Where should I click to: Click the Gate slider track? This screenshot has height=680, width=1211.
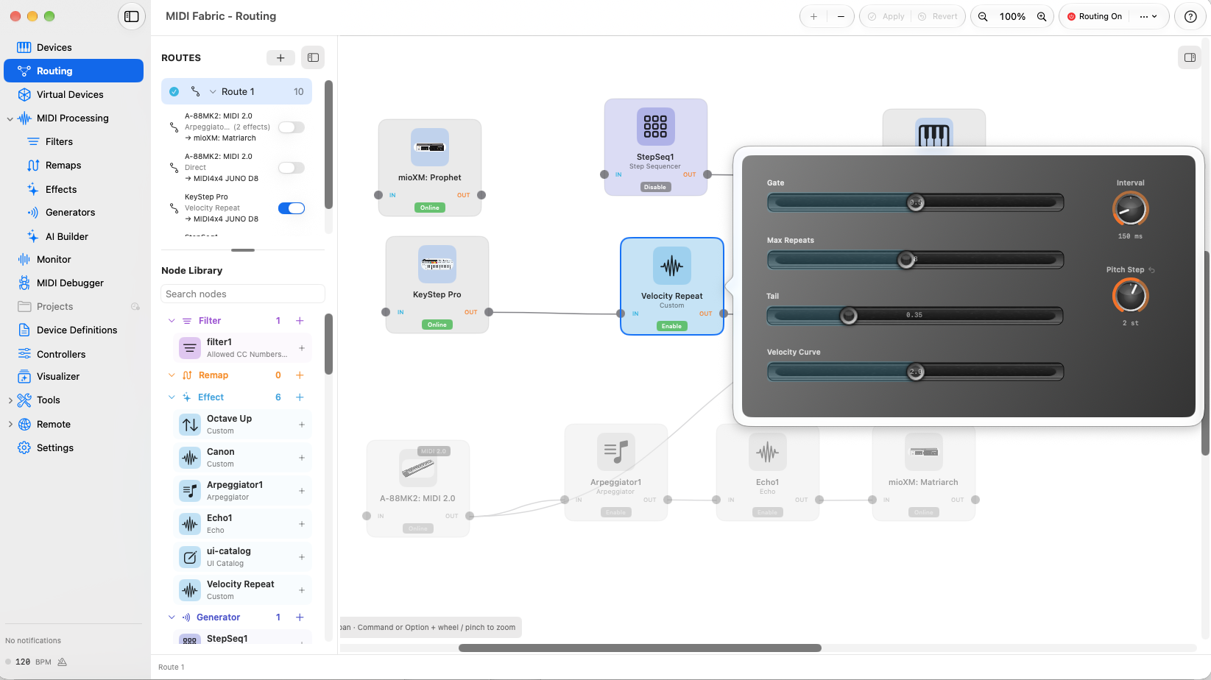pos(915,202)
